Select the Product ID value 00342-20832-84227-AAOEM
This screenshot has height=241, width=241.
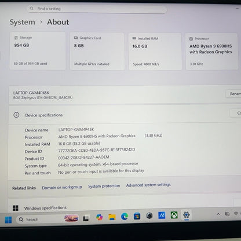click(x=83, y=158)
